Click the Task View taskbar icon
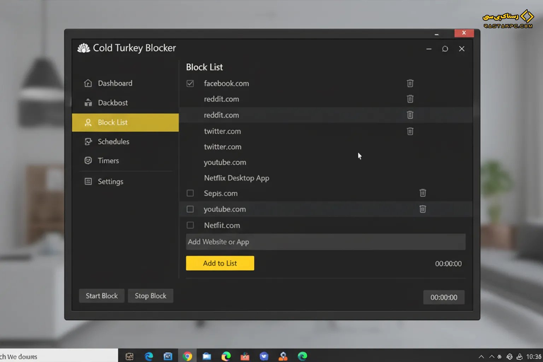Image resolution: width=543 pixels, height=362 pixels. (129, 356)
